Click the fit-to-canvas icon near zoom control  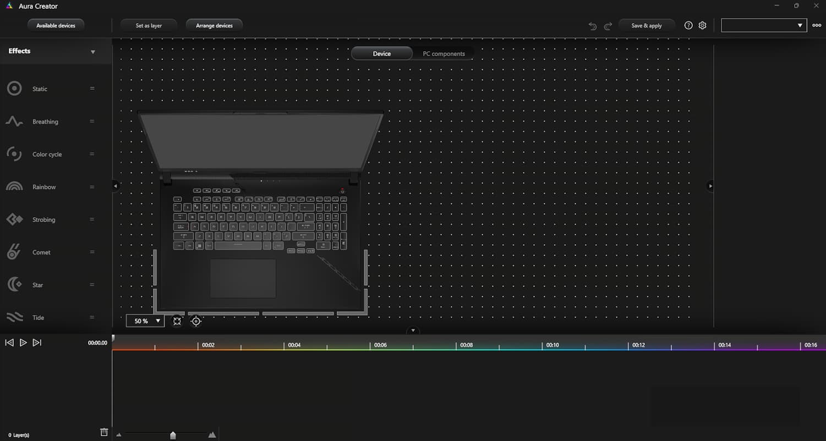click(x=177, y=321)
